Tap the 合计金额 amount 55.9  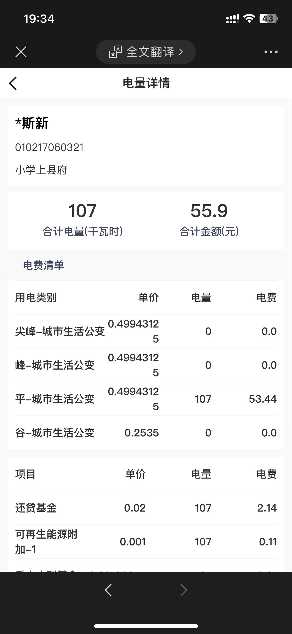pos(209,211)
